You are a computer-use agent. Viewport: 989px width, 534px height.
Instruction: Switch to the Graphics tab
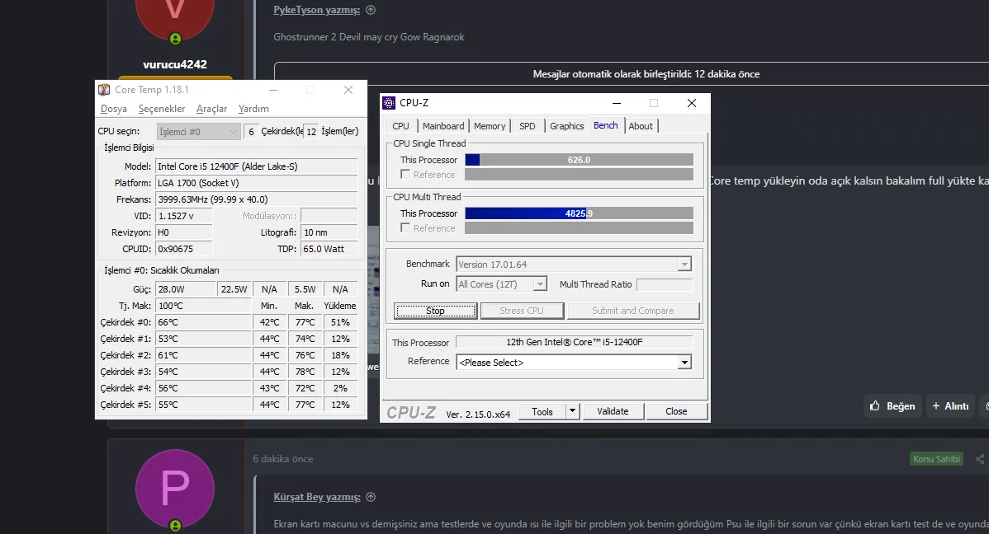[566, 126]
